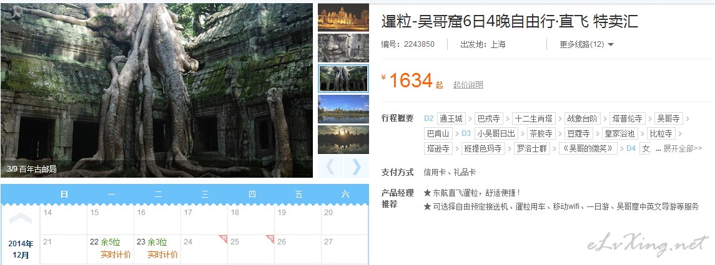The width and height of the screenshot is (715, 265).
Task: Choose December 23 with 余3位 availability
Action: pos(157,249)
